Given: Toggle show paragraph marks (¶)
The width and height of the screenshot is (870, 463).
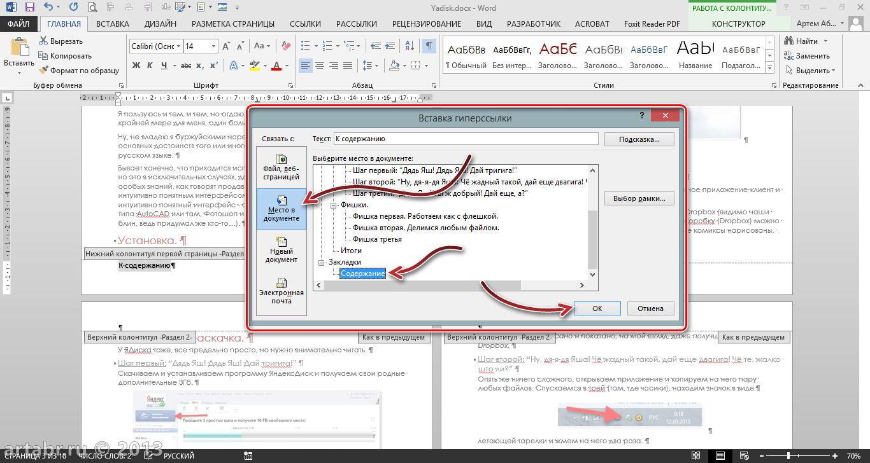Looking at the screenshot, I should (429, 46).
